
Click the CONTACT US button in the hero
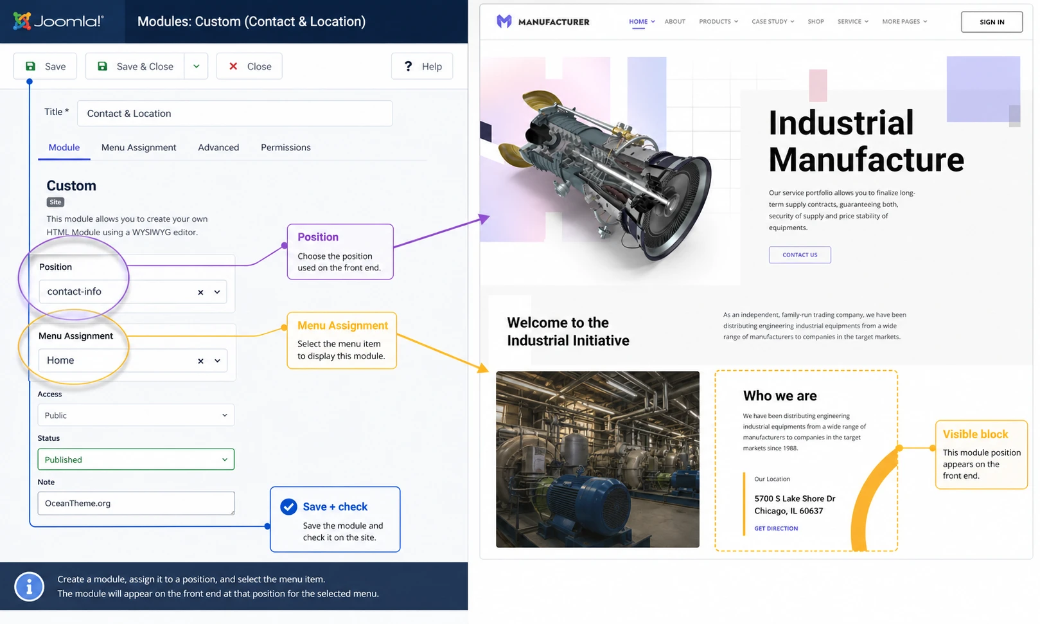click(x=800, y=255)
